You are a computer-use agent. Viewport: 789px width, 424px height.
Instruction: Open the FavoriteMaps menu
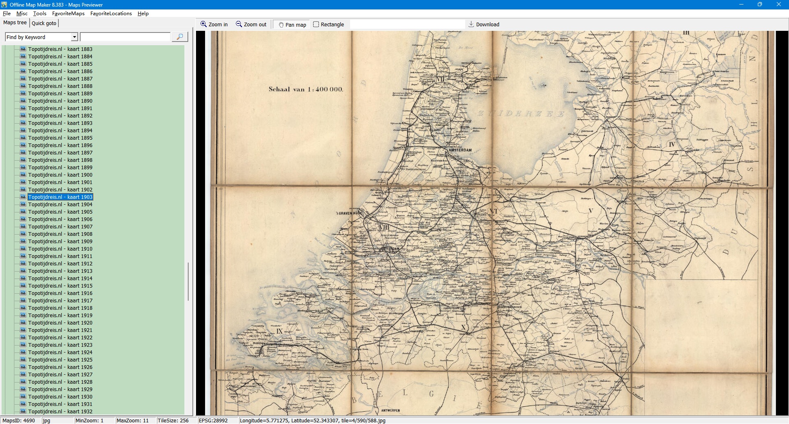pyautogui.click(x=68, y=14)
